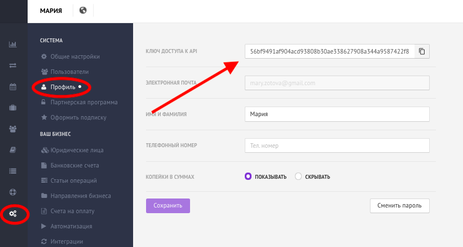Open the settings gears sidebar icon
Image resolution: width=463 pixels, height=247 pixels.
point(13,213)
